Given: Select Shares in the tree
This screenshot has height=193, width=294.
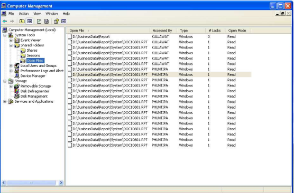Looking at the screenshot, I should click(32, 51).
